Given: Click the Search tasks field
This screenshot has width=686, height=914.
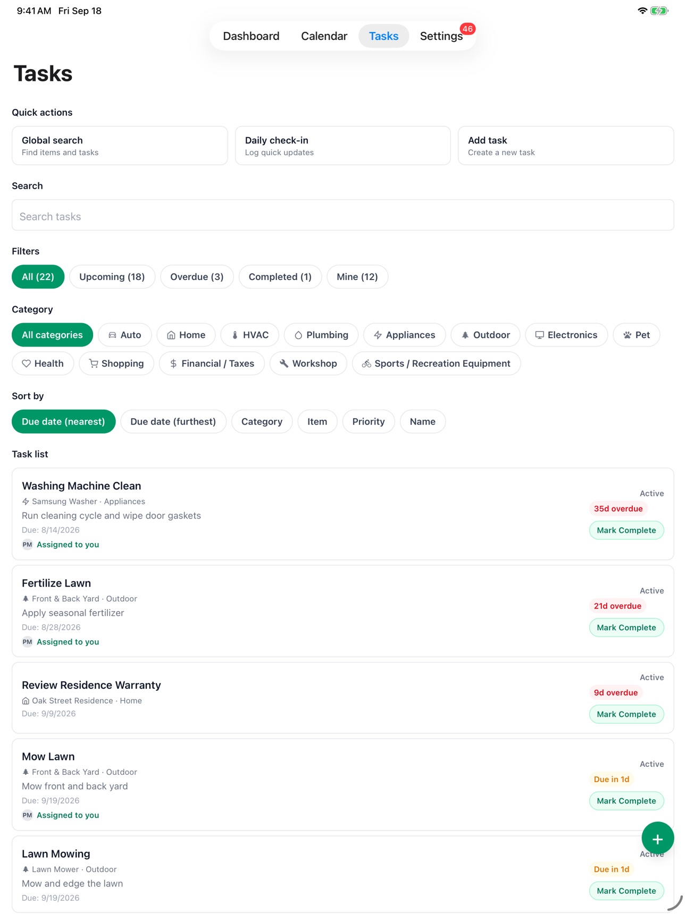Looking at the screenshot, I should pyautogui.click(x=343, y=215).
